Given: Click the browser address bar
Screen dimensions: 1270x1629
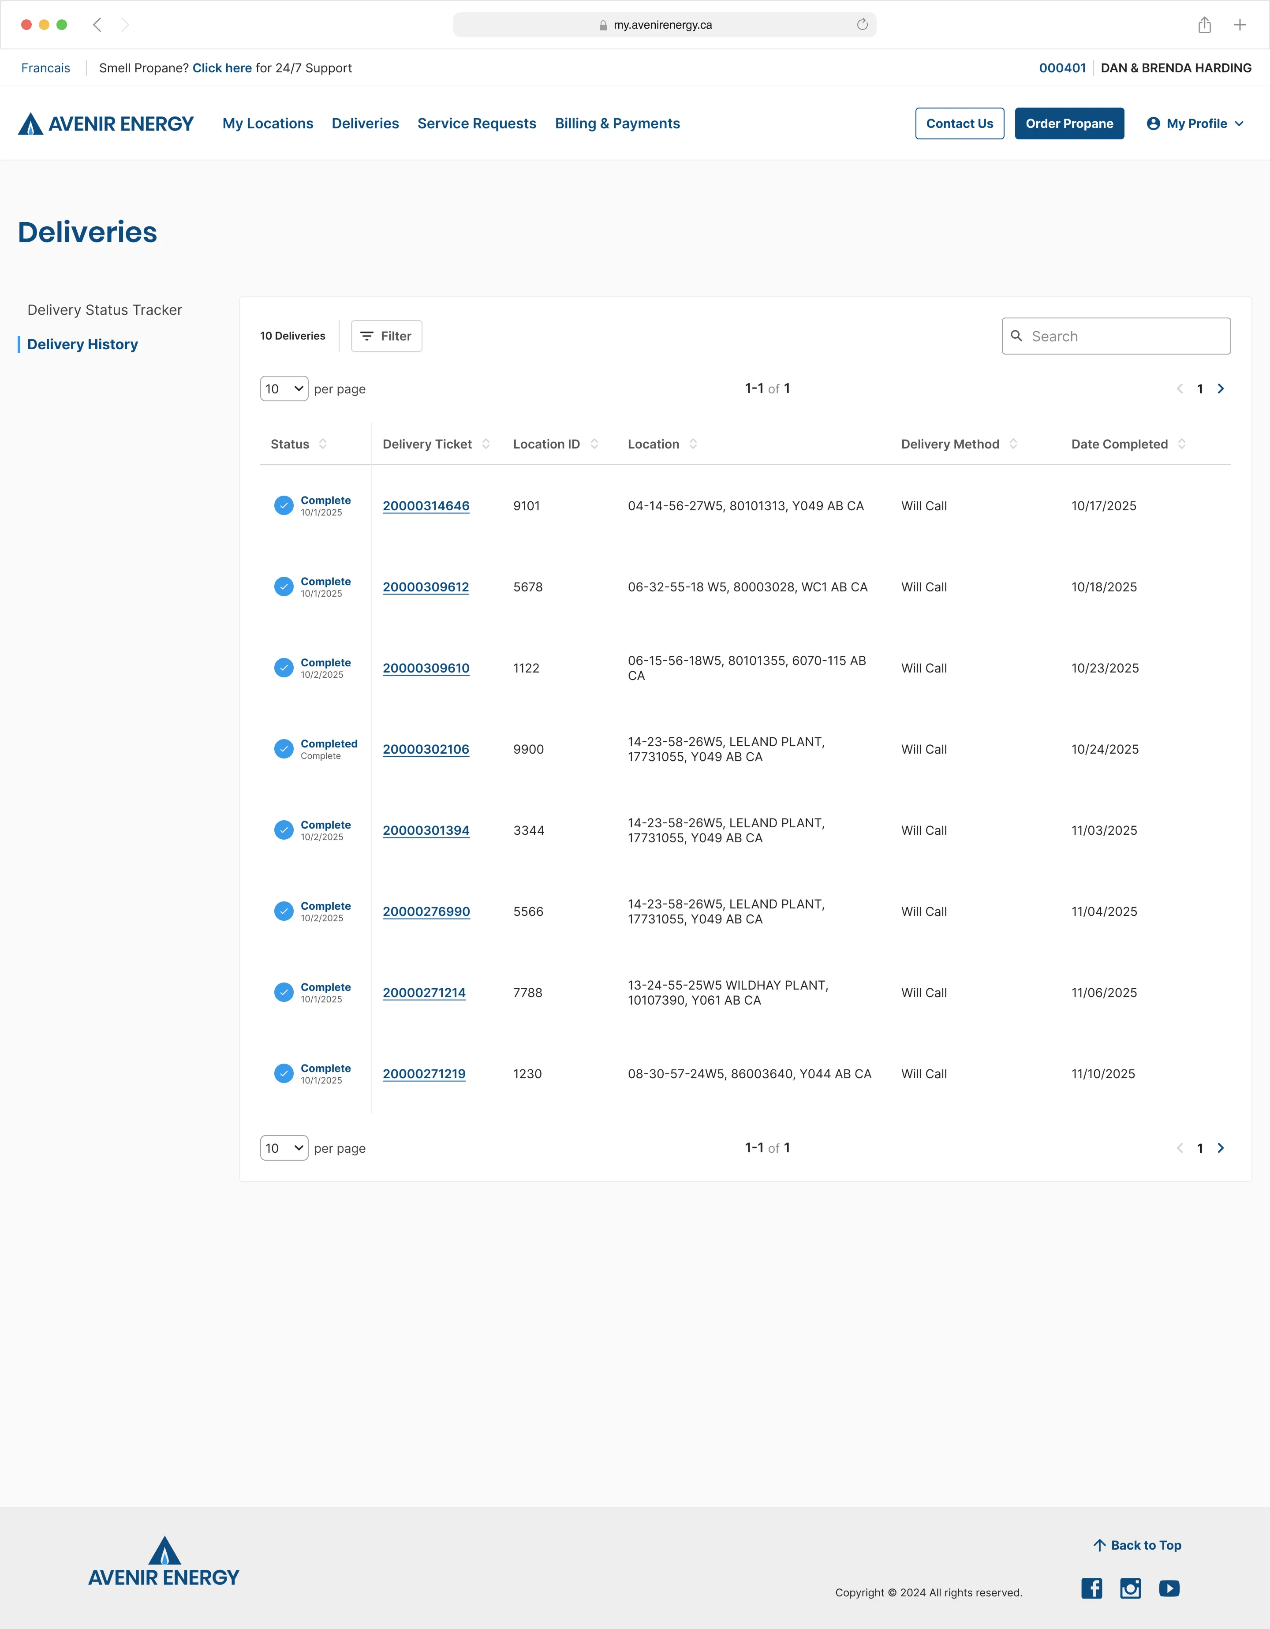Looking at the screenshot, I should tap(665, 25).
